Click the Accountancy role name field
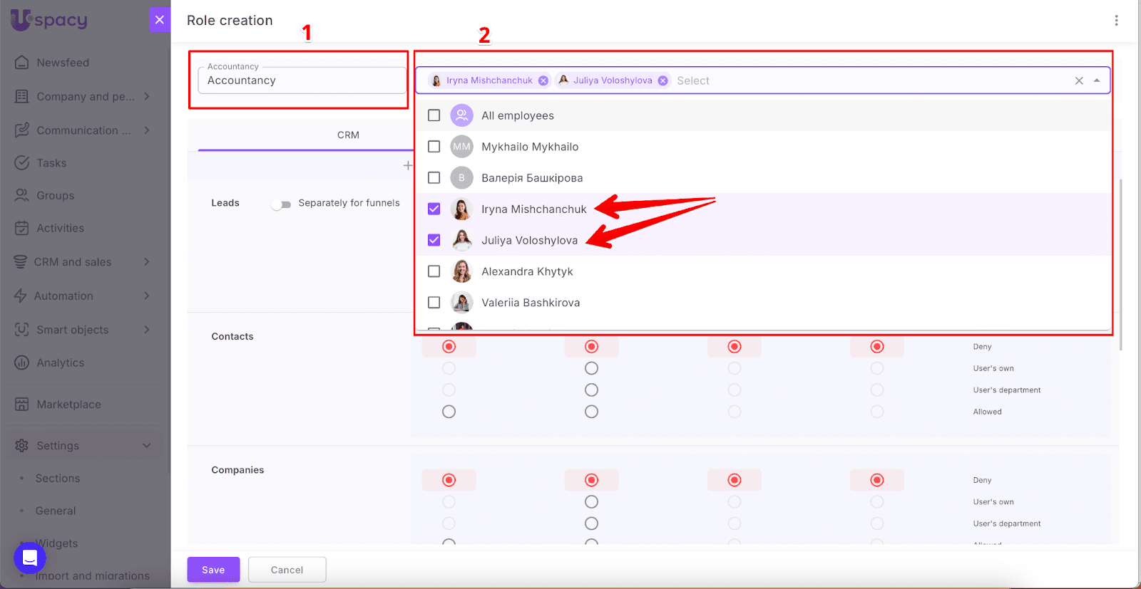Screen dimensions: 1141x589 [302, 80]
